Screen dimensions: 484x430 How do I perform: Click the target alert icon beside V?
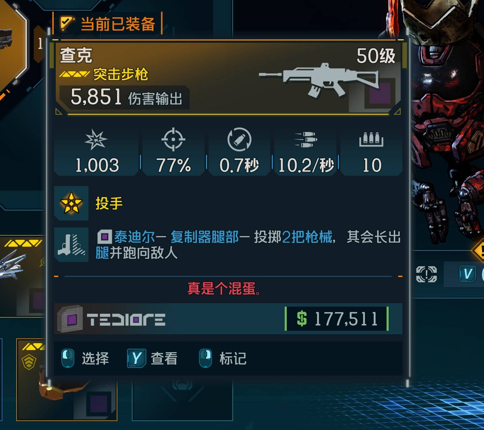coord(427,274)
